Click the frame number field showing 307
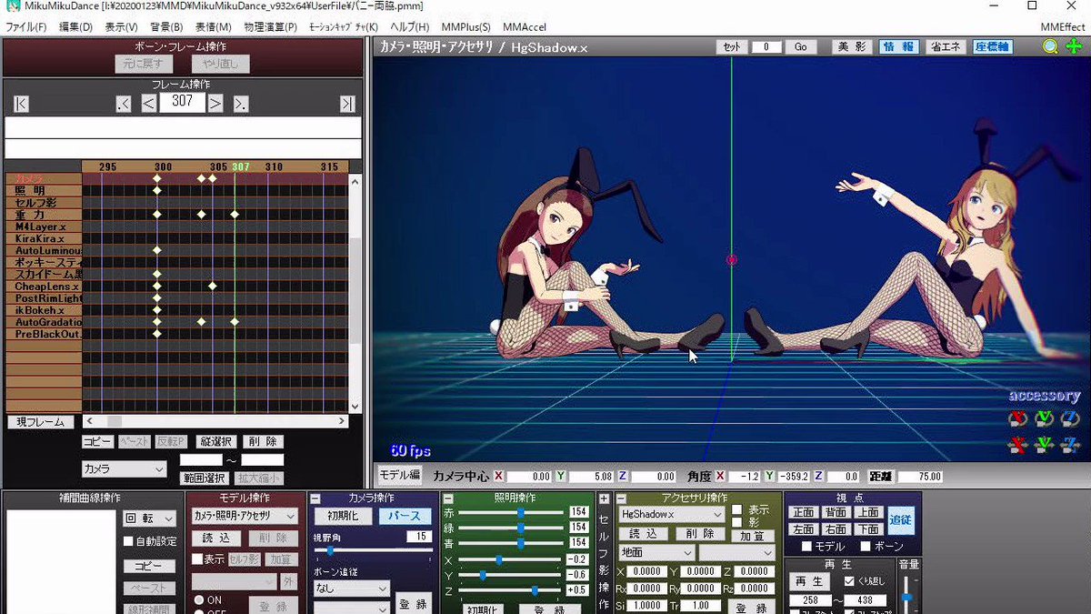The image size is (1091, 614). tap(182, 102)
